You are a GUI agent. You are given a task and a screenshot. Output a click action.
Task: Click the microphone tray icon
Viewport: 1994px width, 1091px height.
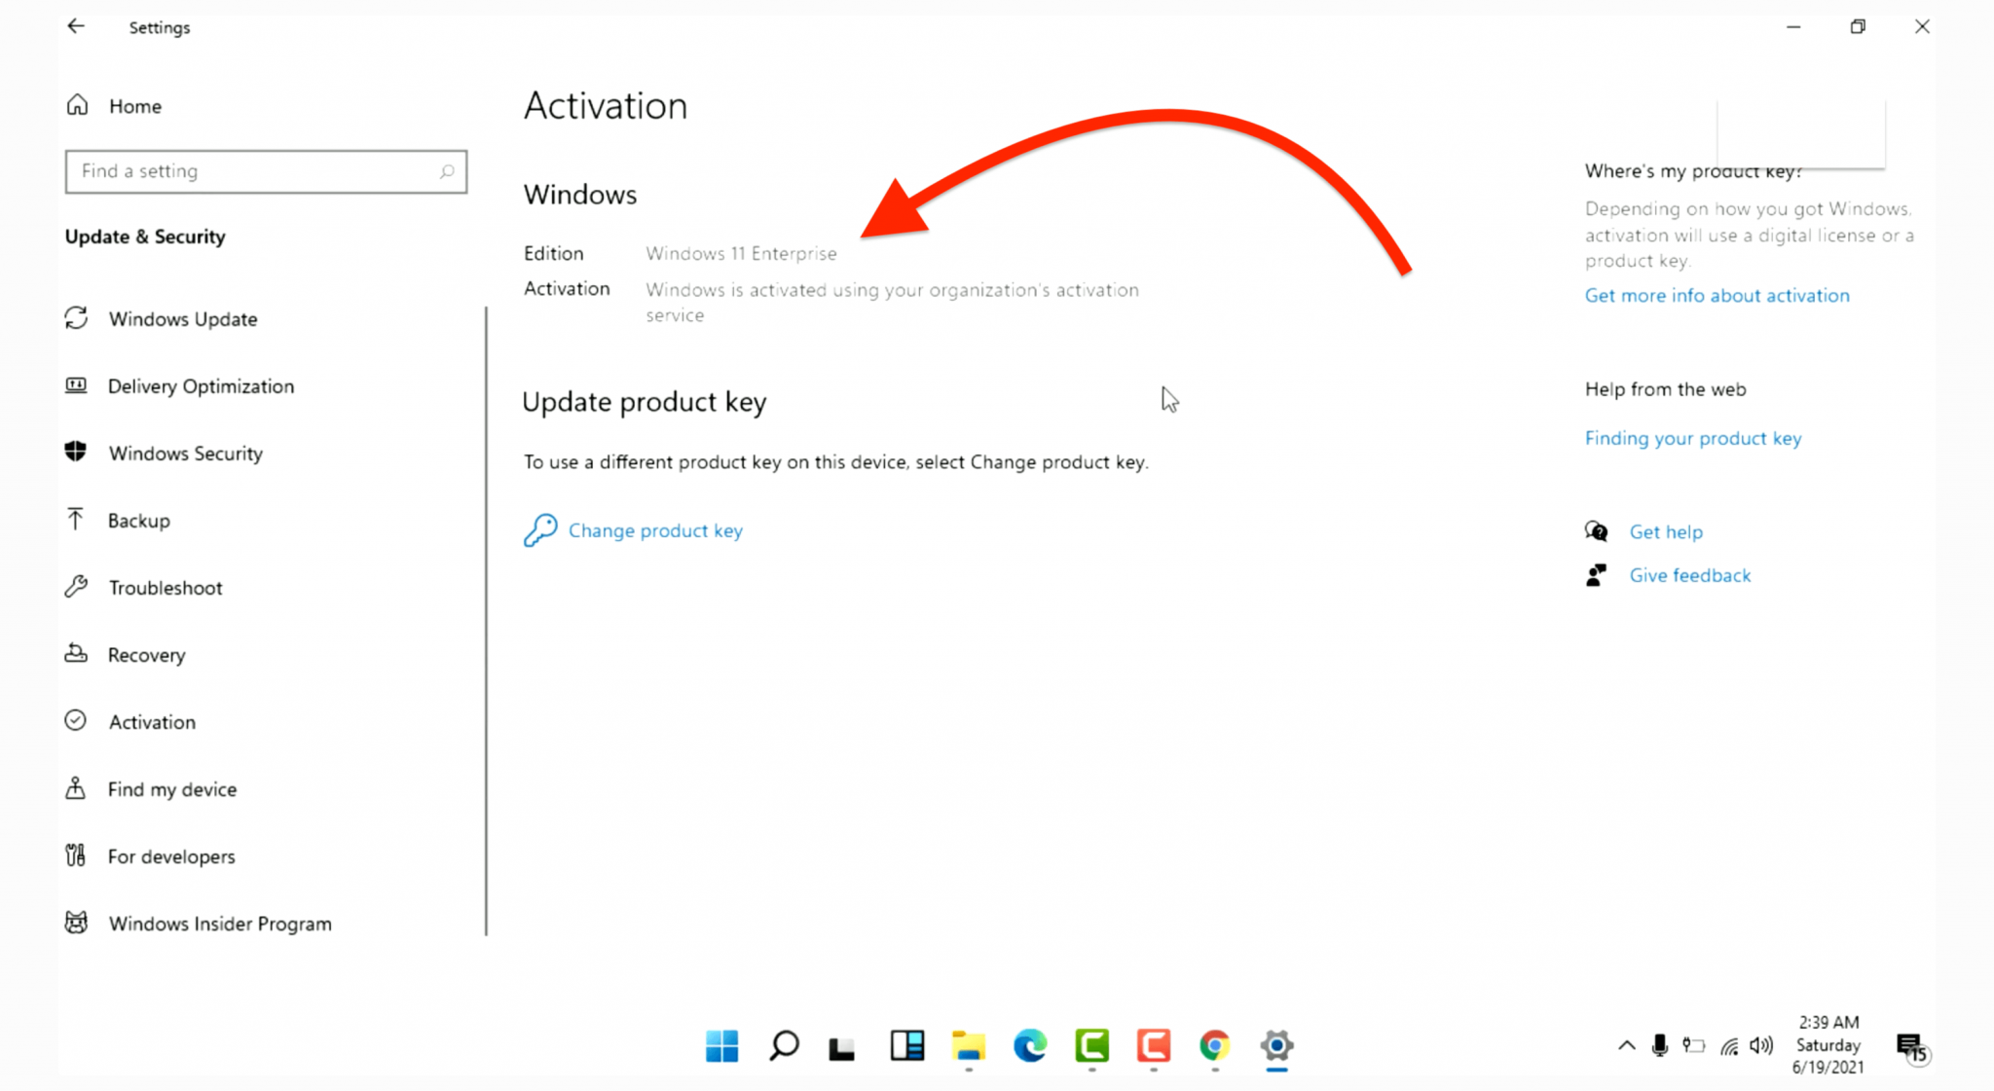tap(1660, 1046)
